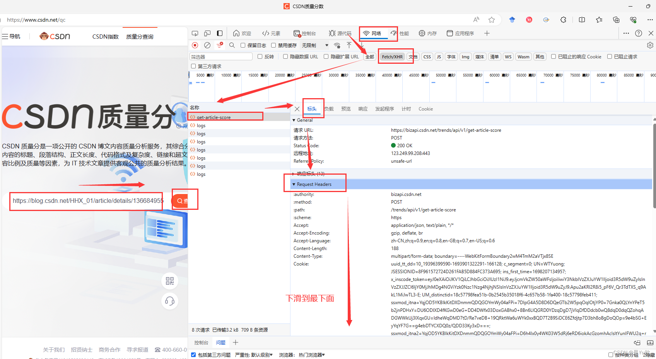The image size is (656, 359).
Task: Toggle 第三方请求 checkbox
Action: [193, 66]
